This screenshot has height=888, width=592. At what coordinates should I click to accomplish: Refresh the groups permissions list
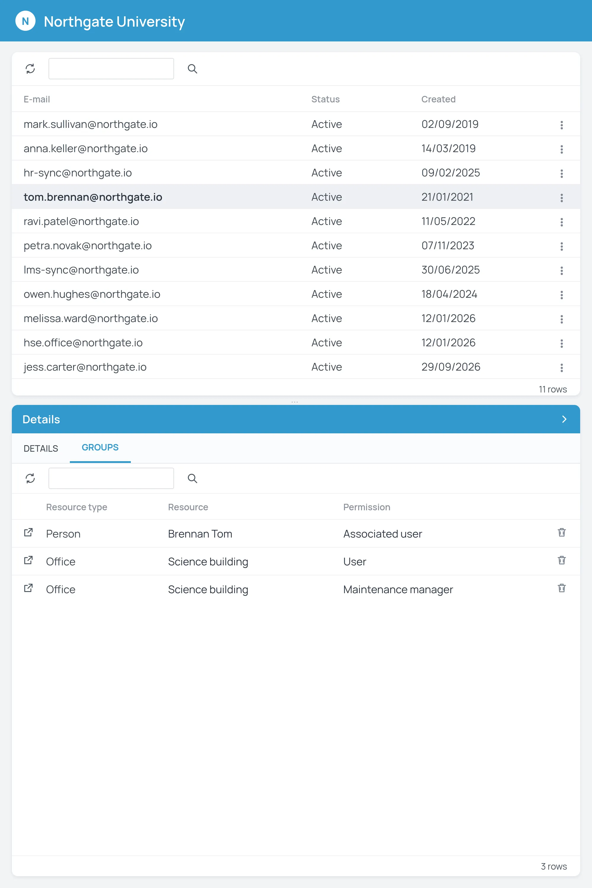[x=30, y=478]
